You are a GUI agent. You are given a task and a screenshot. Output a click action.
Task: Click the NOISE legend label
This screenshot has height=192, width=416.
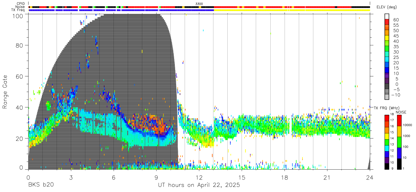pyautogui.click(x=401, y=112)
